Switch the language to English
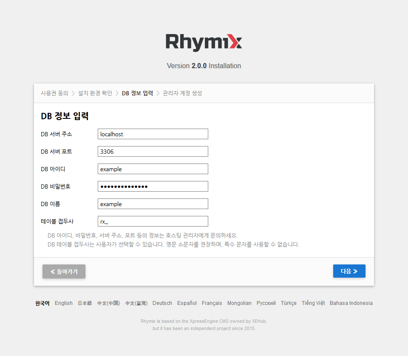 64,303
